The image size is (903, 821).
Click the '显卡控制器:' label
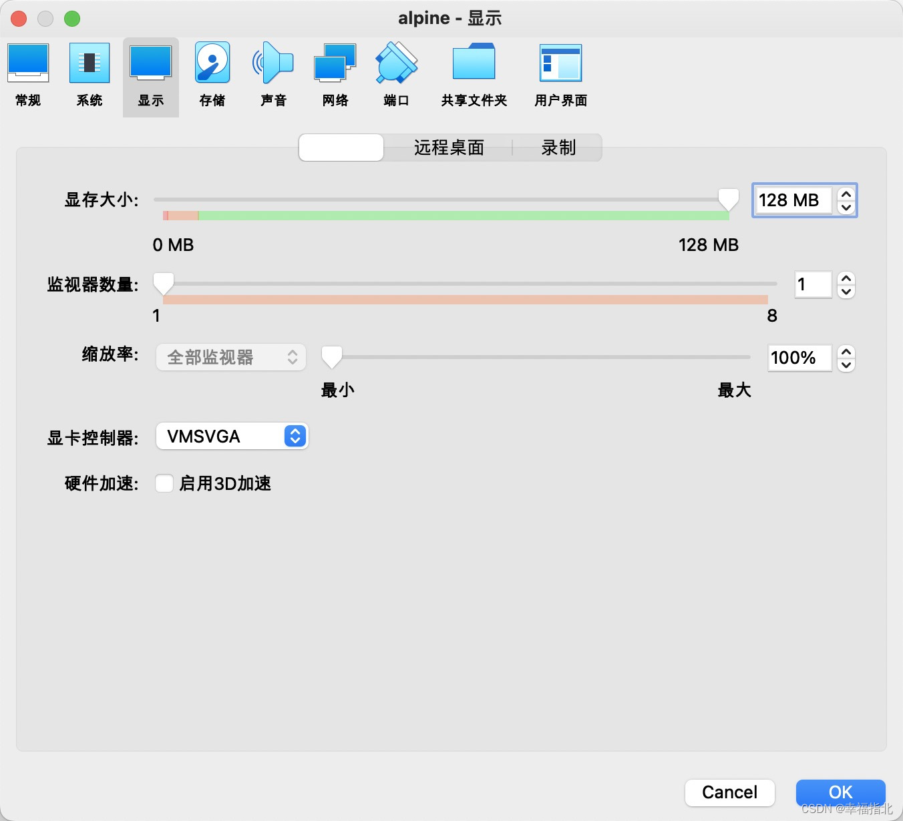[x=93, y=438]
